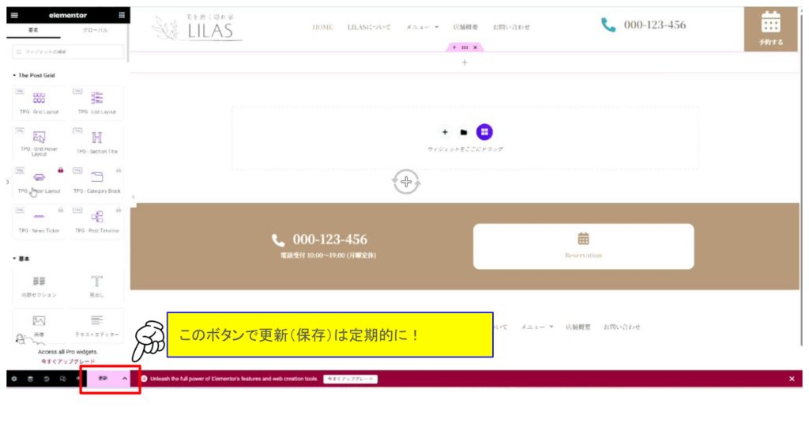Viewport: 809px width, 442px height.
Task: Select the TPG Section Title widget
Action: [x=97, y=142]
